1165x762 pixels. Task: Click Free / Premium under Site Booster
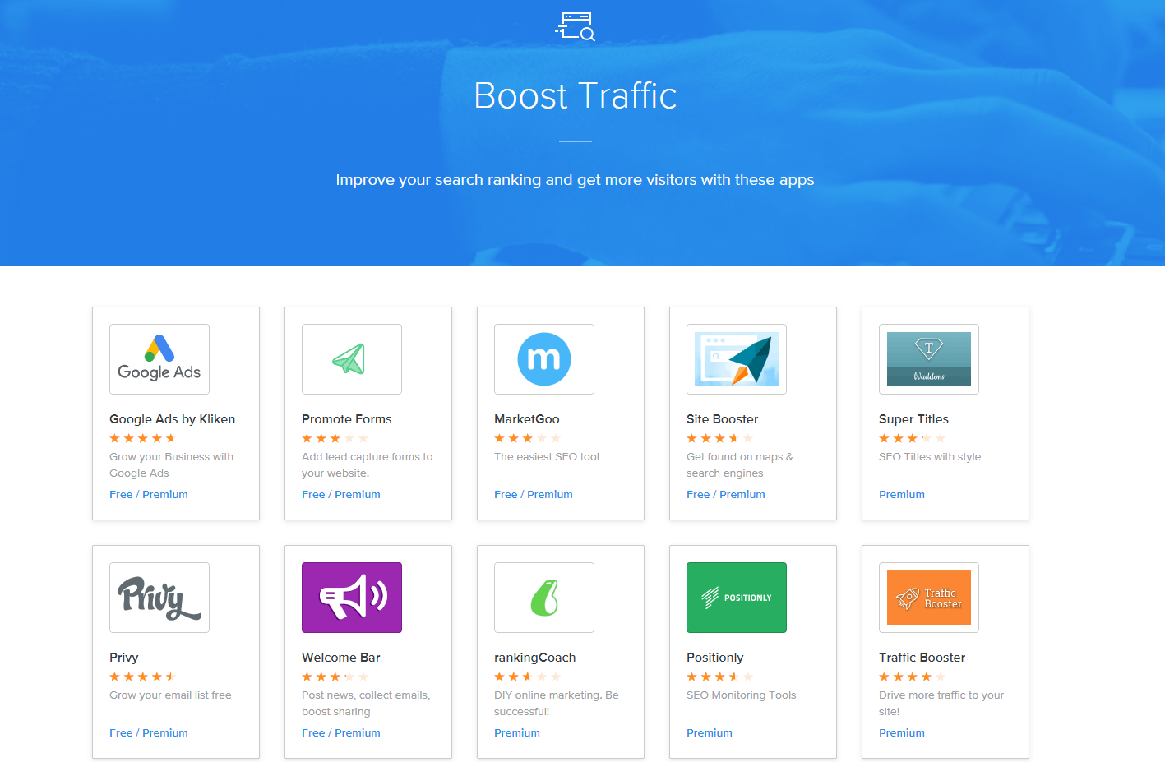726,494
